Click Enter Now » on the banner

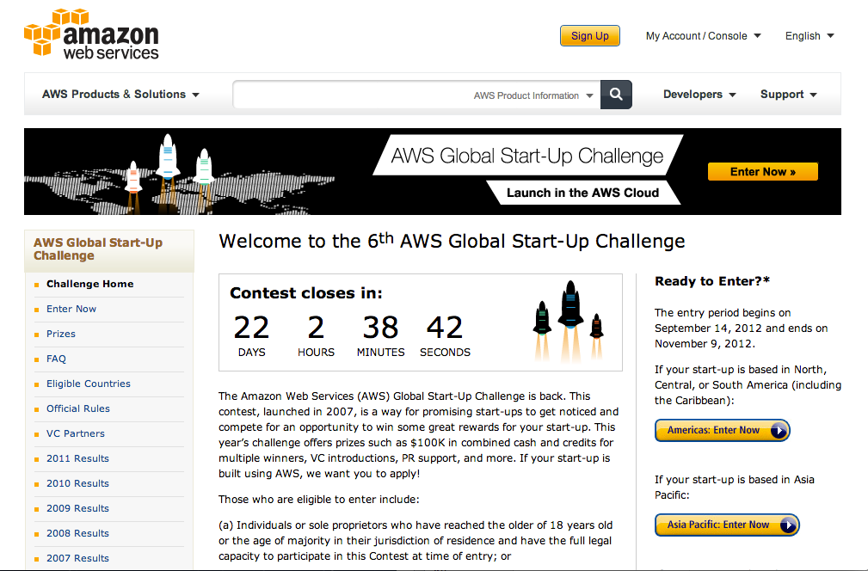[763, 171]
